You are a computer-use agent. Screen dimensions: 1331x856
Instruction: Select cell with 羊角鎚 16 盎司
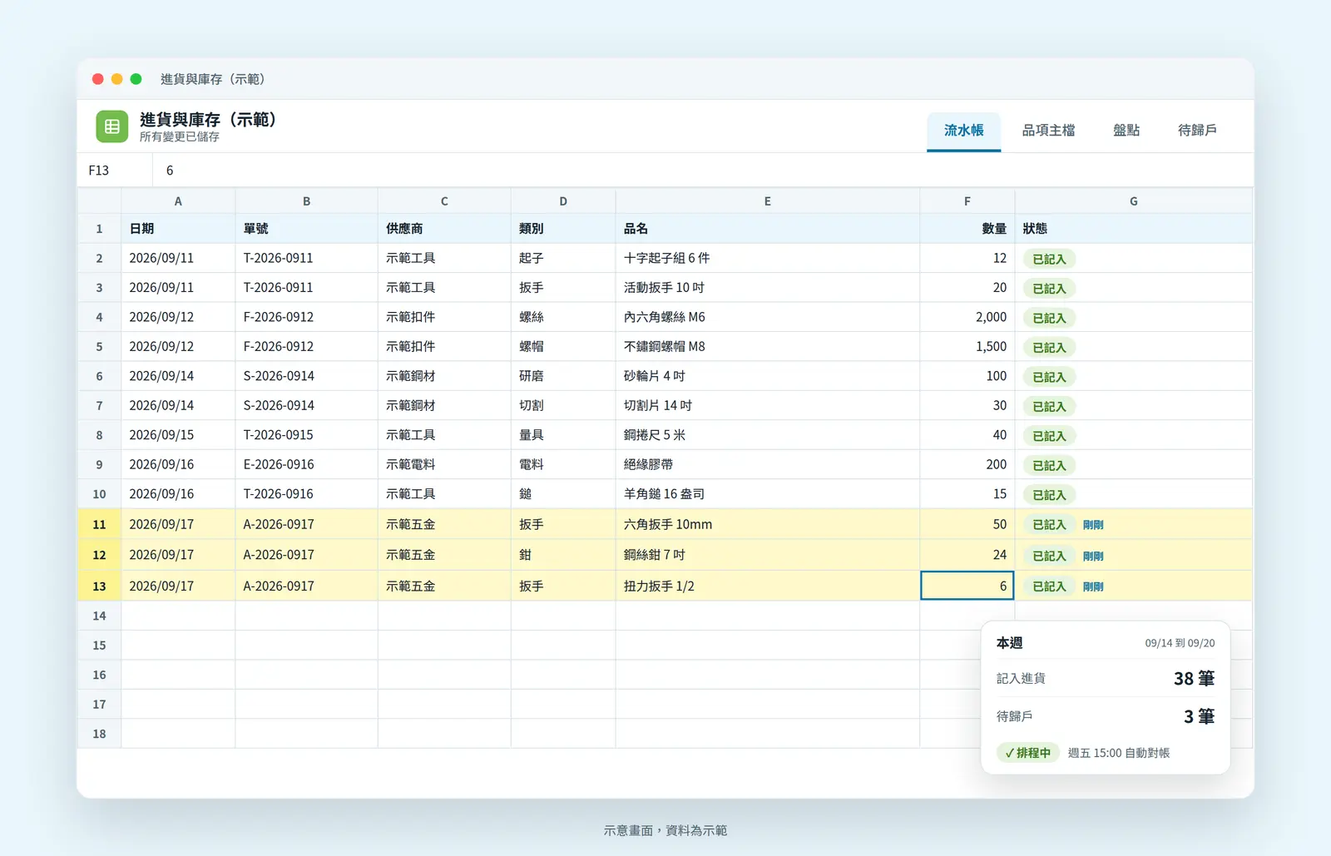tap(767, 494)
